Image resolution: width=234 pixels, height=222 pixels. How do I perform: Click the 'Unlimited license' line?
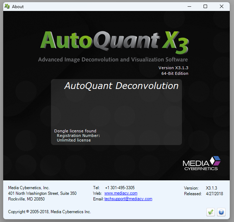[x=74, y=140]
